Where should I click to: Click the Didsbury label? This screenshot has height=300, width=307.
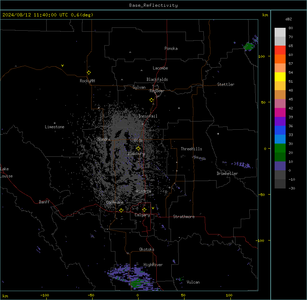click(x=136, y=154)
